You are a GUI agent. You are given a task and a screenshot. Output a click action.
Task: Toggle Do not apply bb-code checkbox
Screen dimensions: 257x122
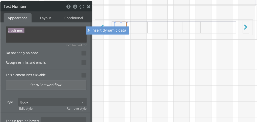pyautogui.click(x=84, y=53)
